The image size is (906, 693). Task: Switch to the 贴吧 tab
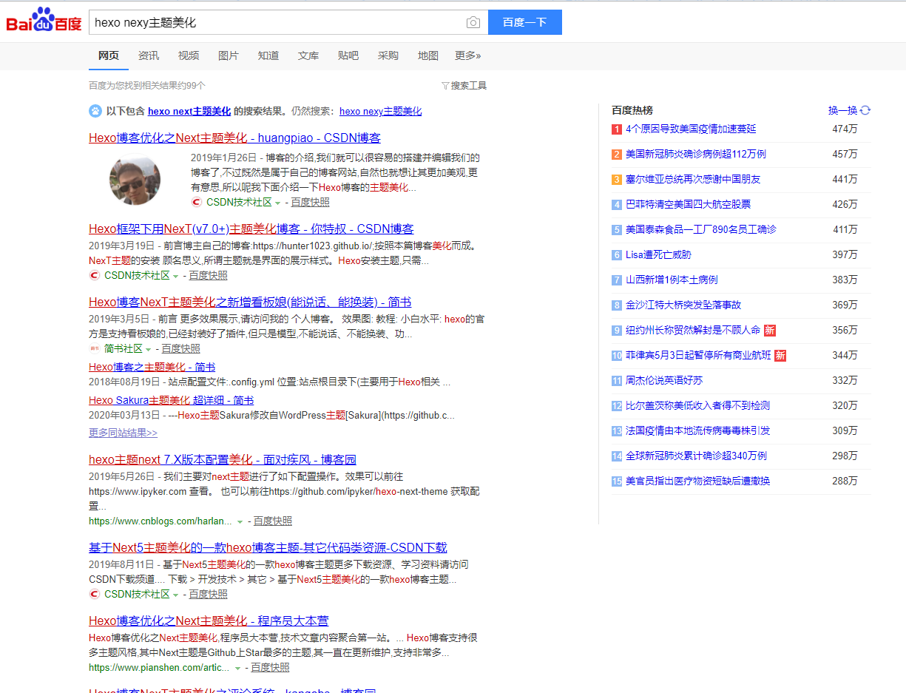348,55
